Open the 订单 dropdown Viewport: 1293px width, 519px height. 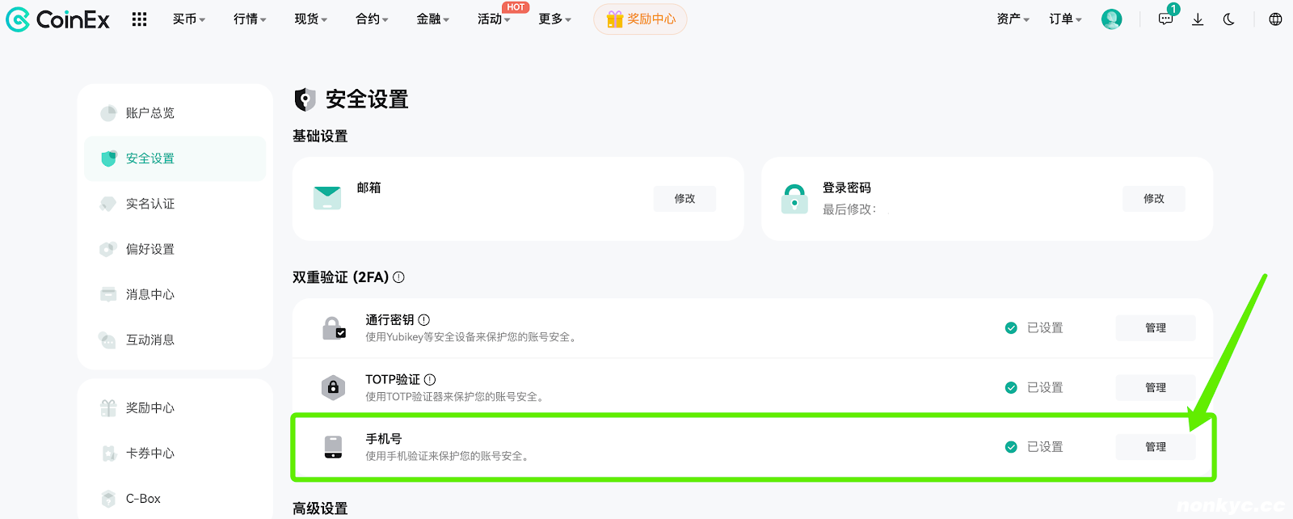[1065, 19]
